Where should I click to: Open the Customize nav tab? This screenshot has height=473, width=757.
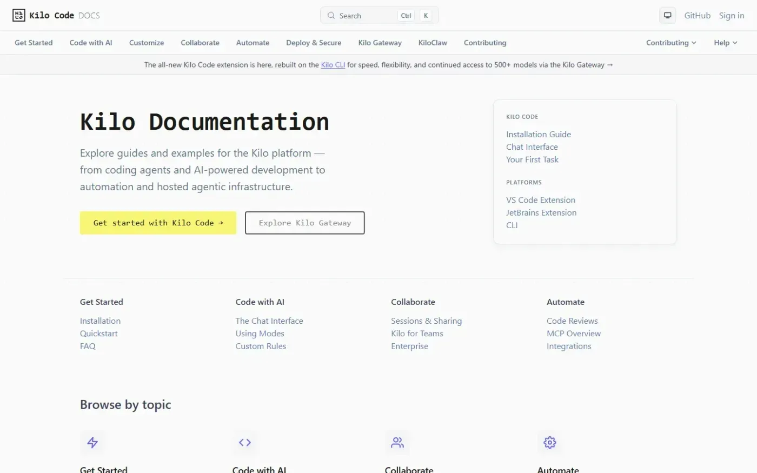147,43
